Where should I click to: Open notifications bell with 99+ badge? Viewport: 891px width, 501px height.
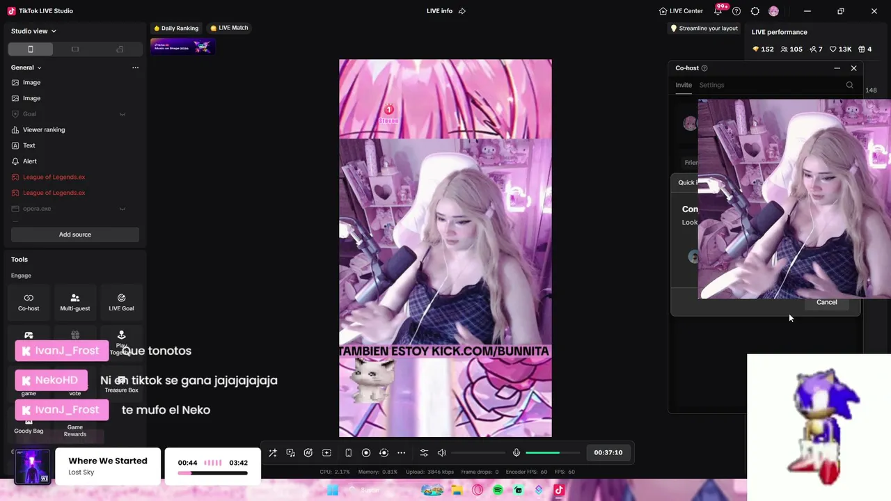click(x=718, y=10)
